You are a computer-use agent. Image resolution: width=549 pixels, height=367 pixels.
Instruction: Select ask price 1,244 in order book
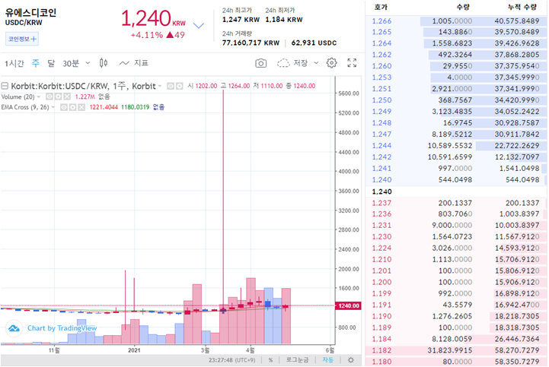point(381,145)
